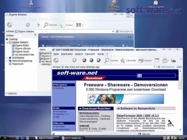Click Forward arrow in Eigene Dateien window
This screenshot has width=187, height=140.
click(28, 25)
